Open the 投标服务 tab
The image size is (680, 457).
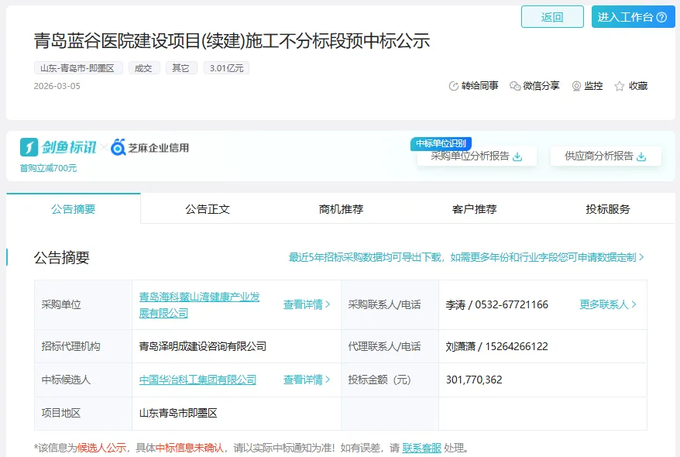coord(608,209)
